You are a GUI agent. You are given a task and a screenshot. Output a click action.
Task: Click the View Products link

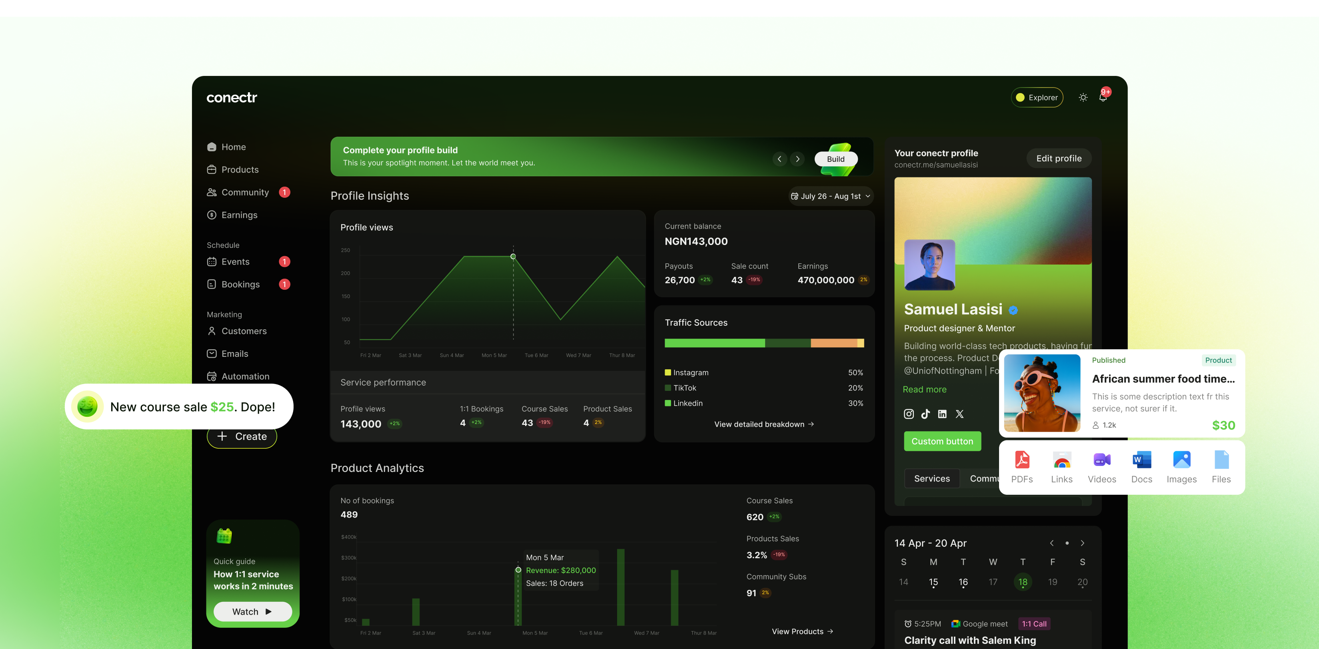point(802,631)
